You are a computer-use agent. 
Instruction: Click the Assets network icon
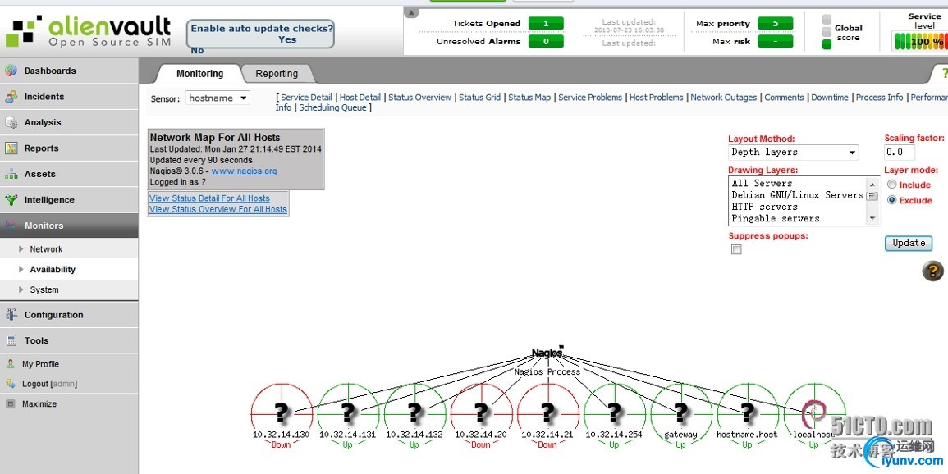pos(11,174)
